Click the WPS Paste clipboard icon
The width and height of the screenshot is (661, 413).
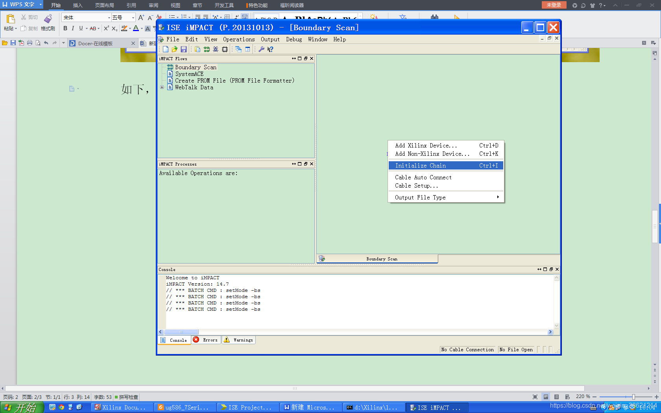tap(11, 18)
